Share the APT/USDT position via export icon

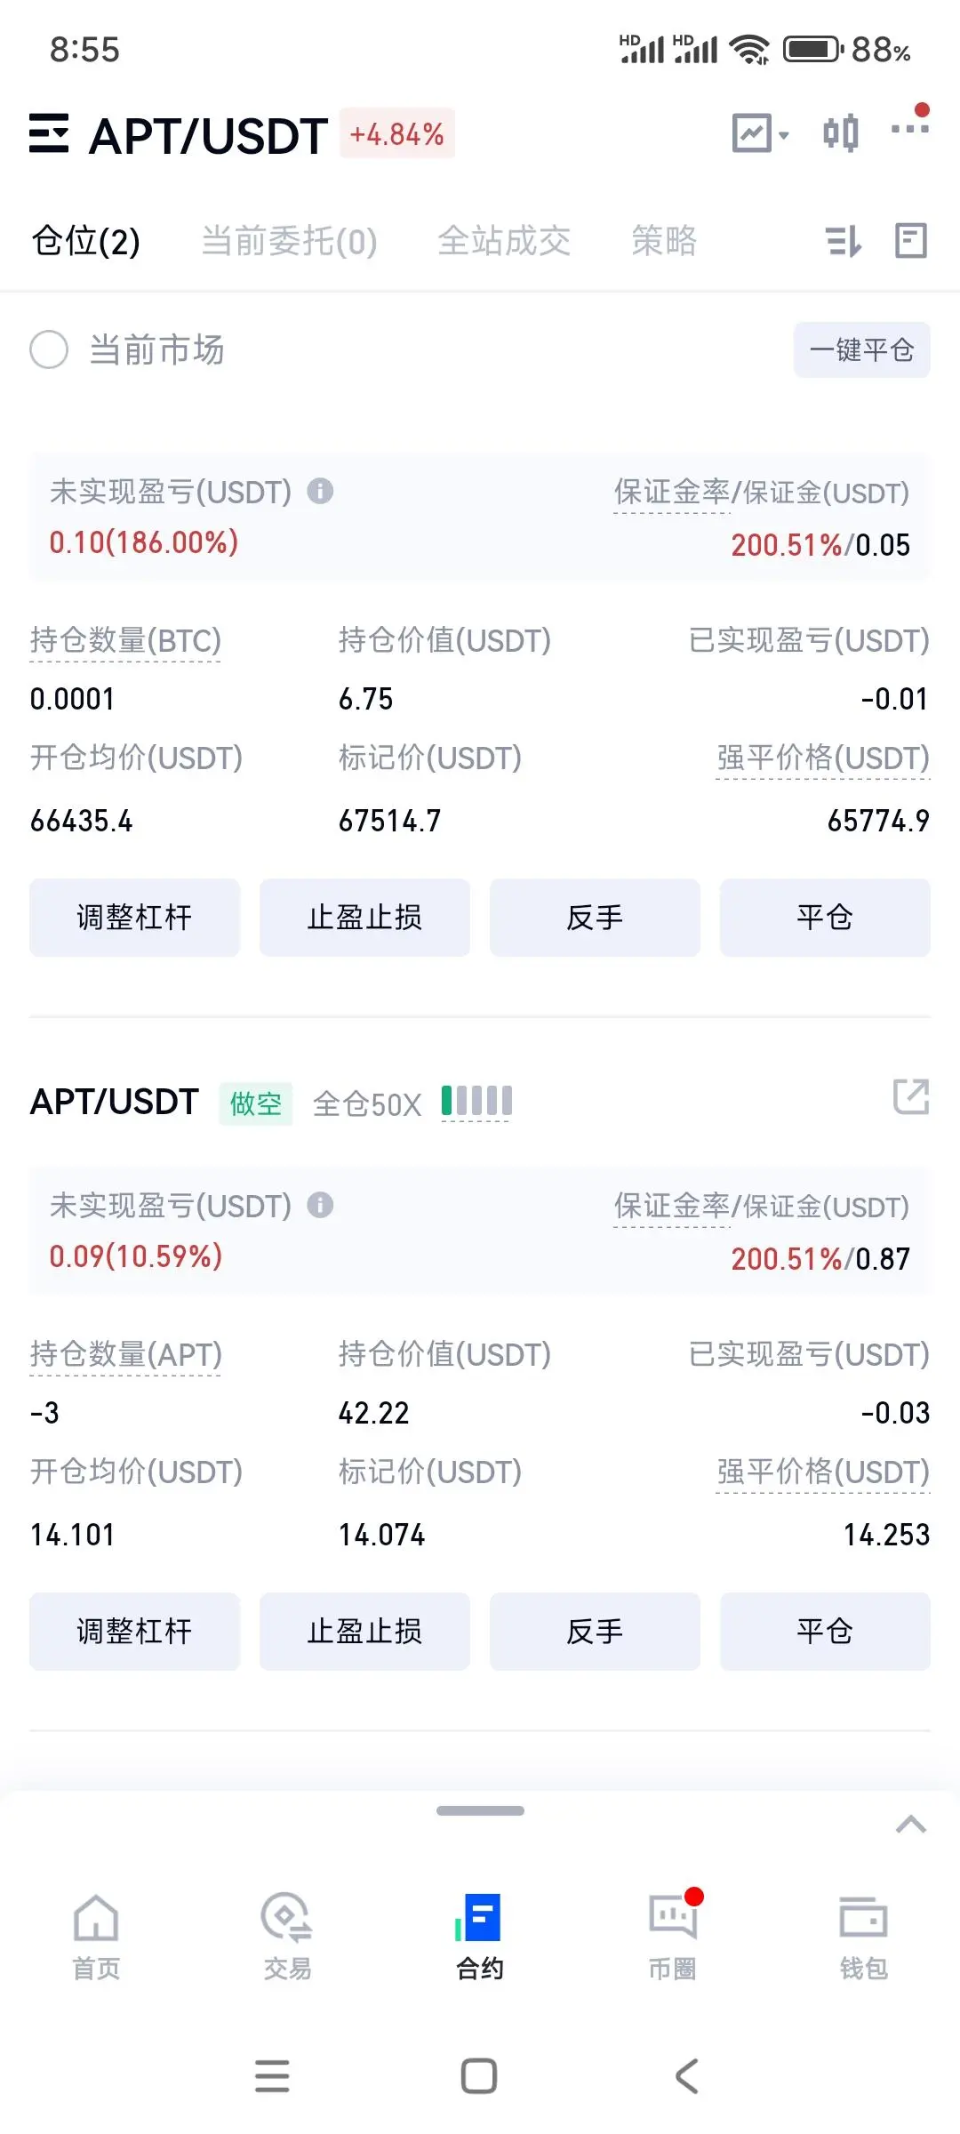click(x=910, y=1096)
